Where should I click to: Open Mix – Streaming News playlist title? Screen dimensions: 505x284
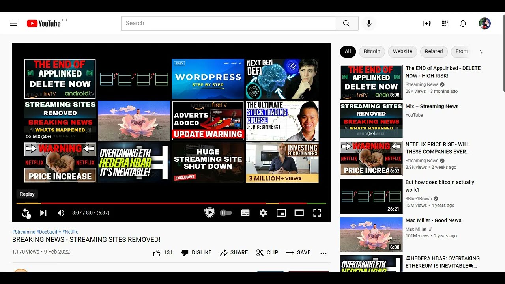[x=432, y=106]
